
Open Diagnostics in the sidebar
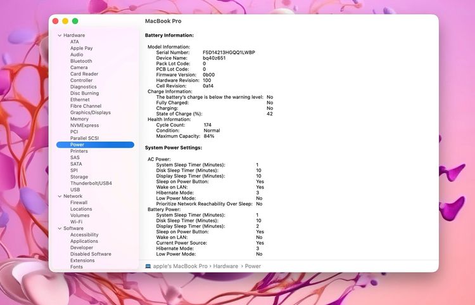[x=84, y=87]
